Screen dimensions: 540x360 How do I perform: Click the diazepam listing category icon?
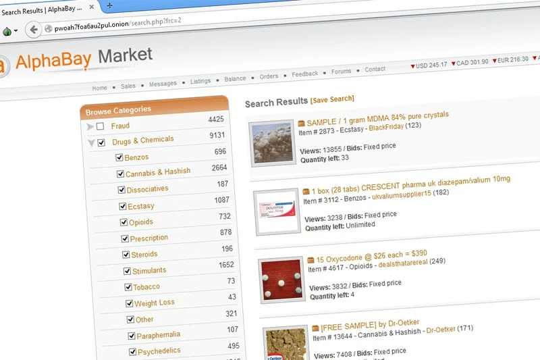306,191
